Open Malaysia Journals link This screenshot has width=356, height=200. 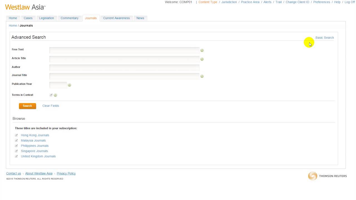click(33, 141)
